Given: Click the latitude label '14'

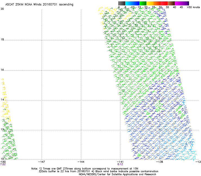Looking at the screenshot, I should [x=2, y=100].
